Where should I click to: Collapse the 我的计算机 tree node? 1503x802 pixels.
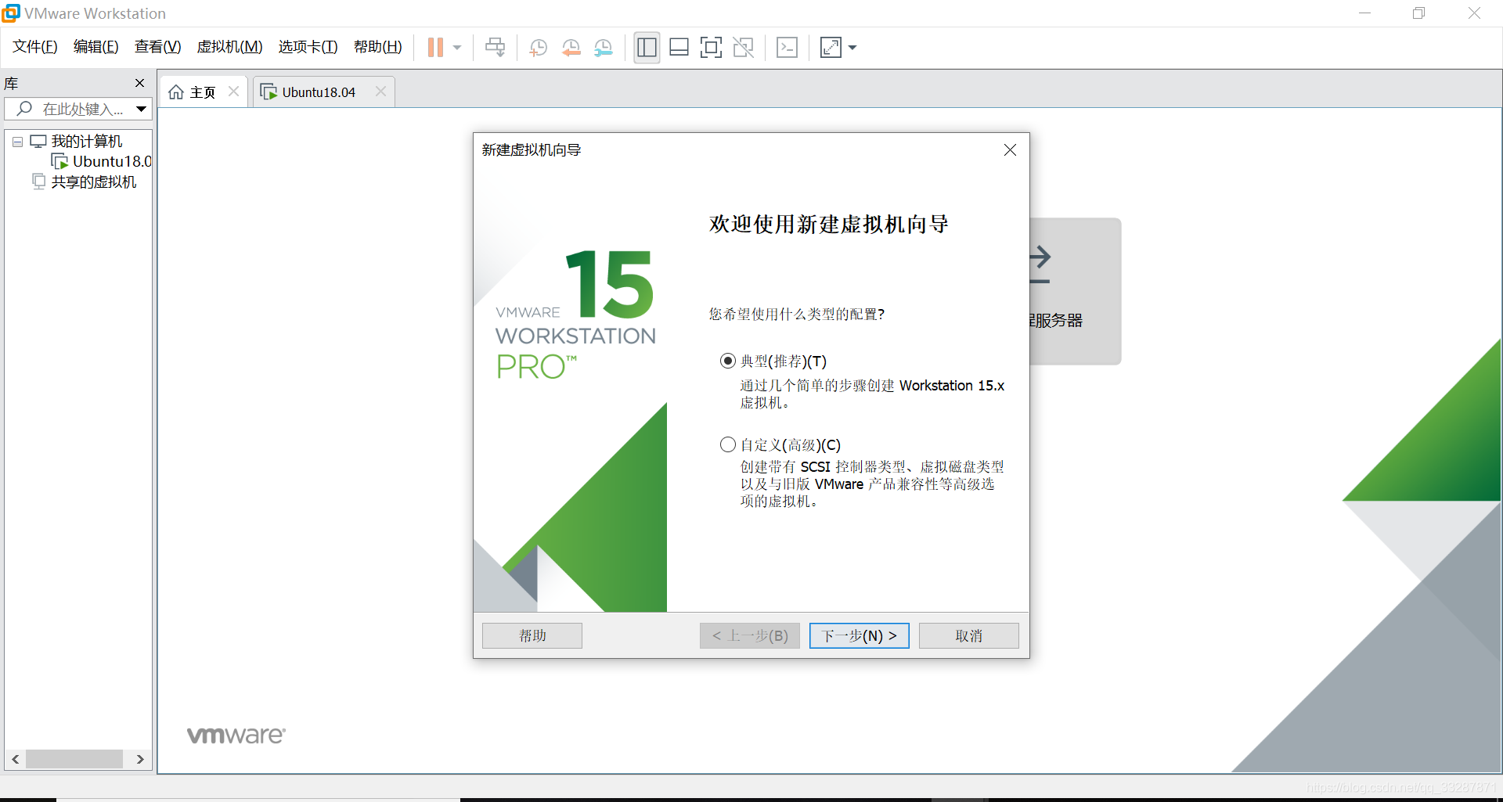(17, 142)
